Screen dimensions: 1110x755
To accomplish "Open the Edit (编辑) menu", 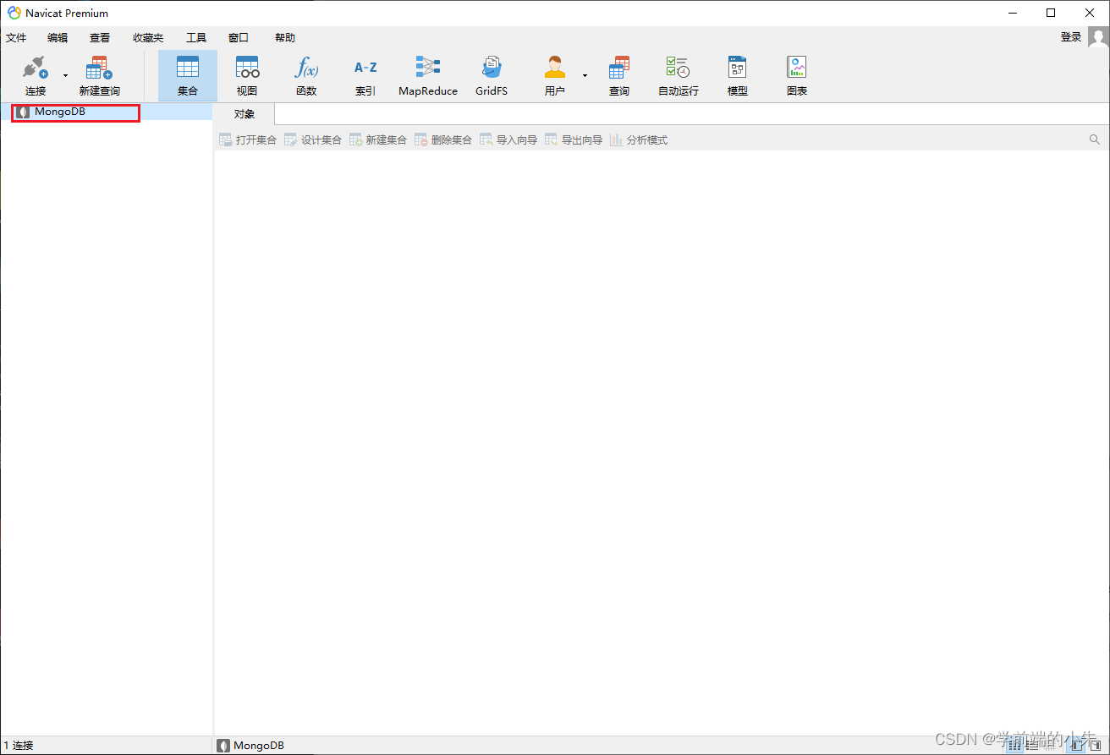I will pos(58,38).
